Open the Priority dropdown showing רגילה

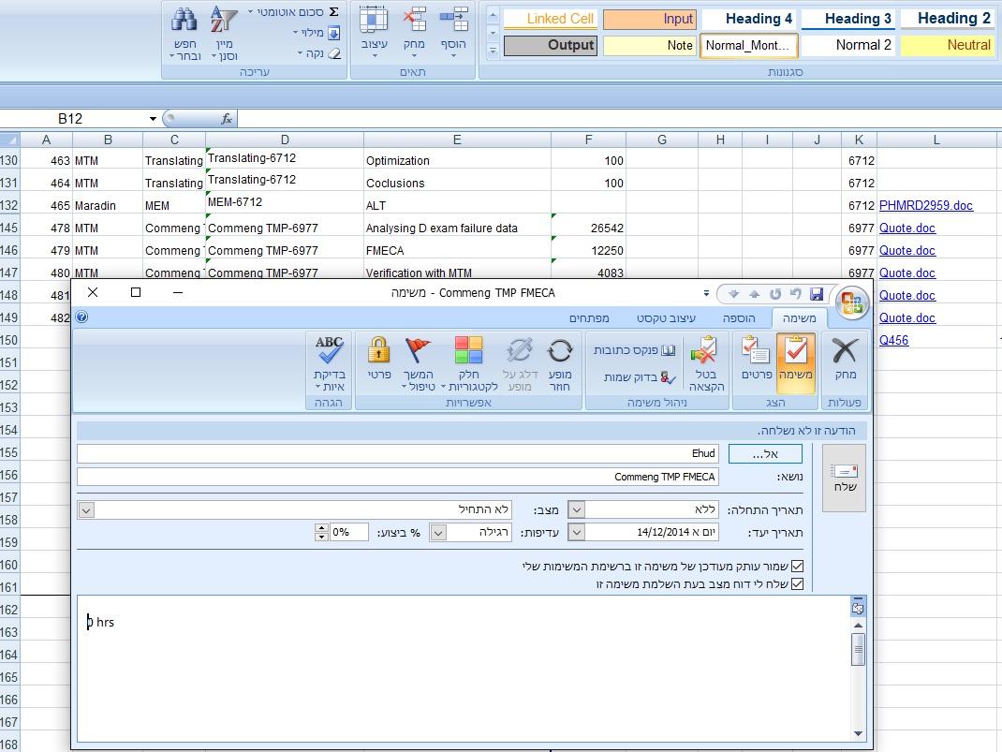(438, 532)
